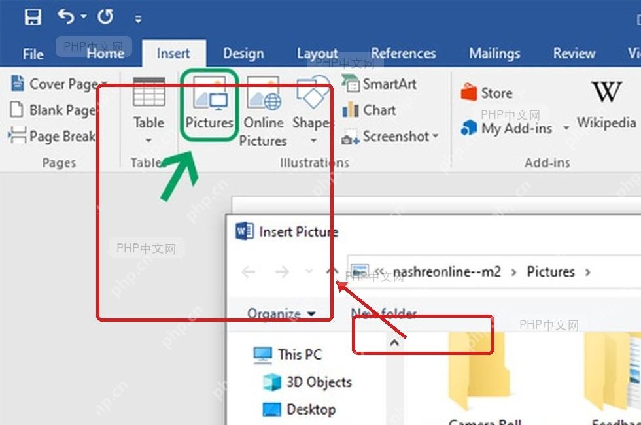Open Online Pictures tool

click(264, 111)
